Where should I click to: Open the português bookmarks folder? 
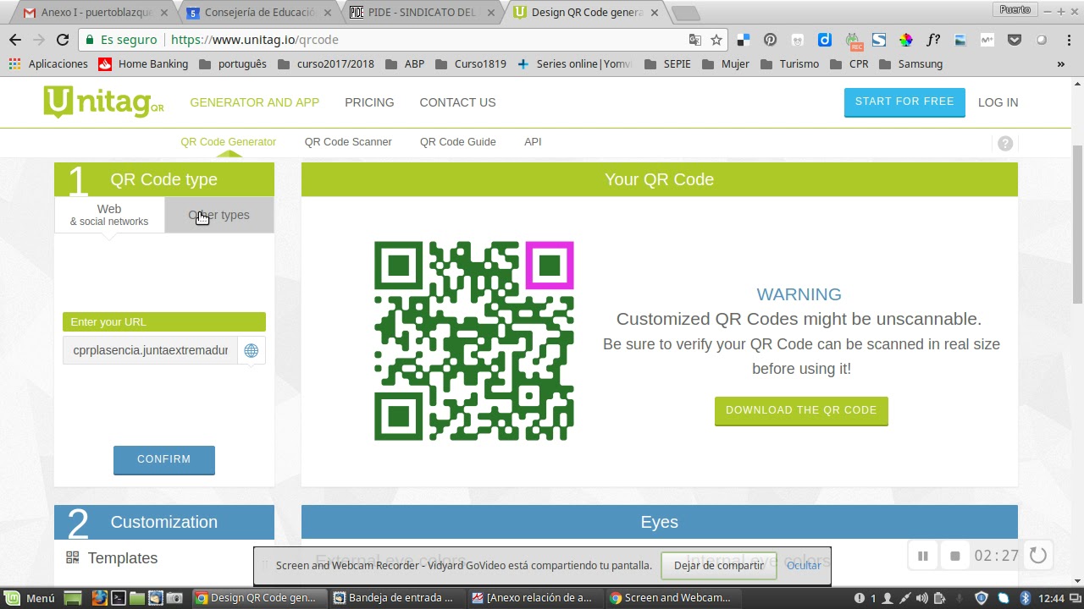(233, 63)
